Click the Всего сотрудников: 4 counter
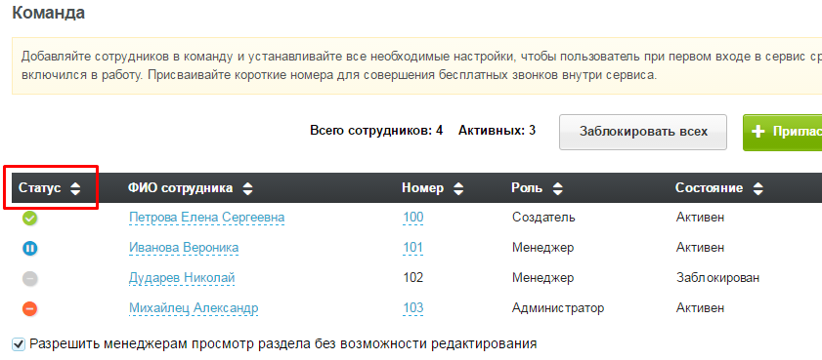This screenshot has width=822, height=360. click(376, 131)
